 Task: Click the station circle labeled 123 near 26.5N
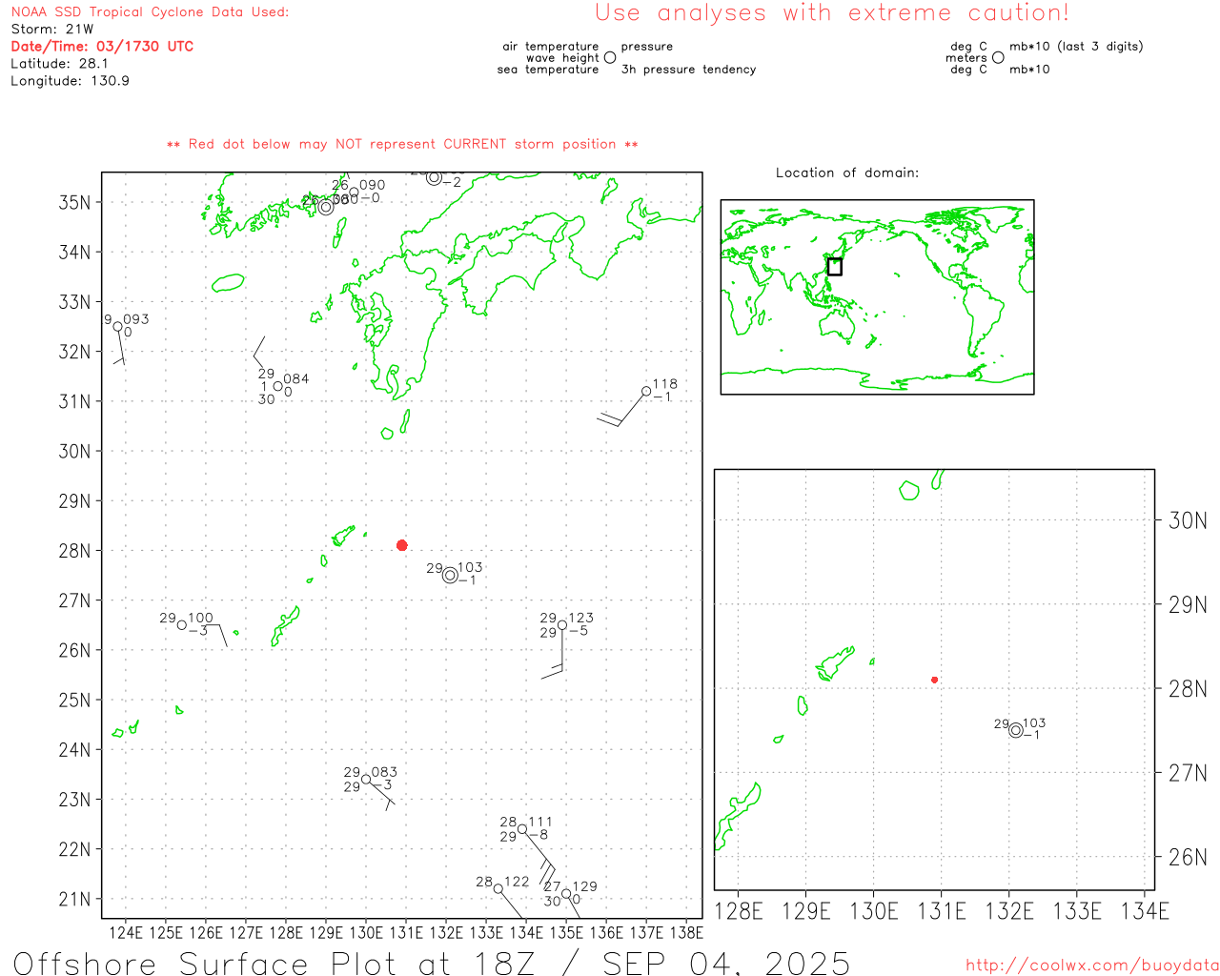562,625
